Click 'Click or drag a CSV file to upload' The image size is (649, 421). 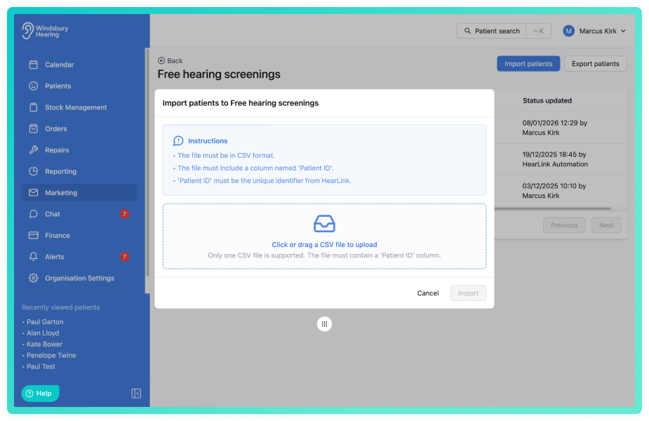tap(324, 245)
